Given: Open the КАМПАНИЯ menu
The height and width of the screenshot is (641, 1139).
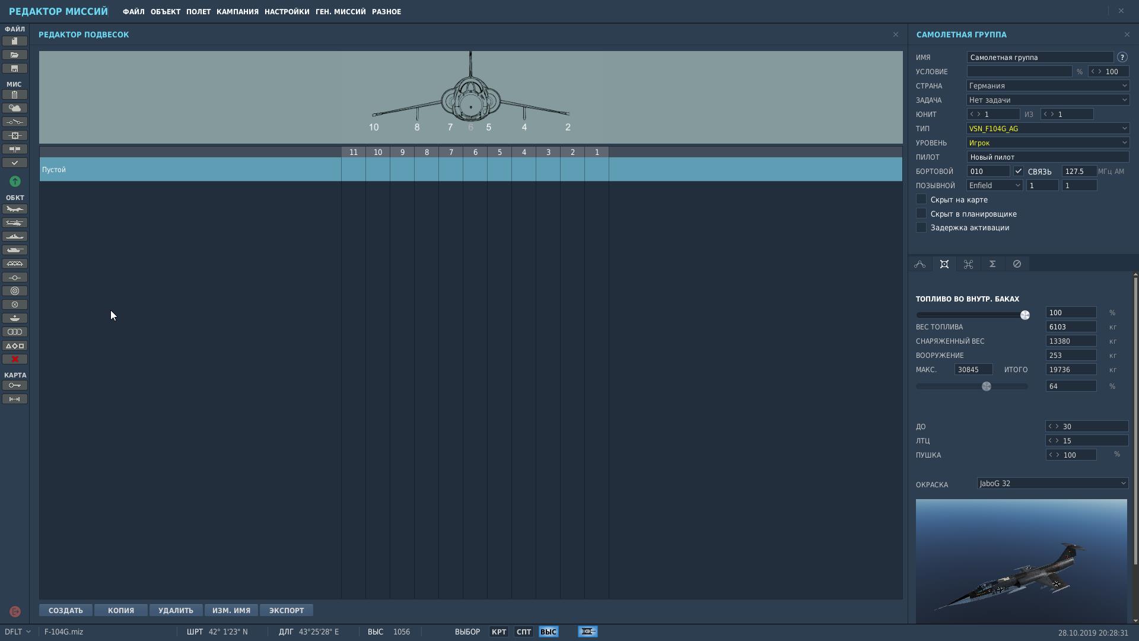Looking at the screenshot, I should click(x=237, y=12).
